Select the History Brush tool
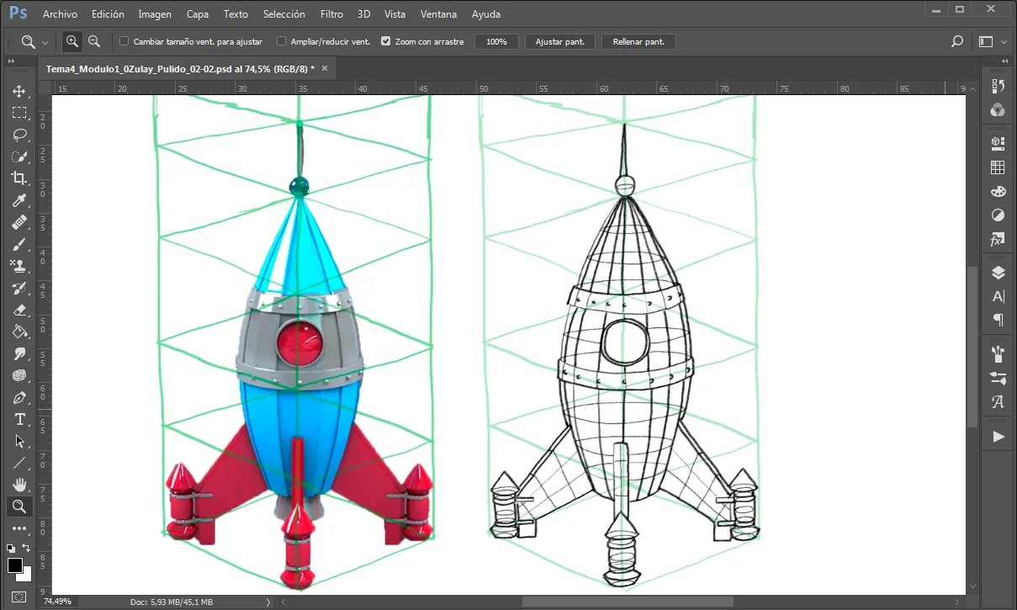 click(19, 288)
